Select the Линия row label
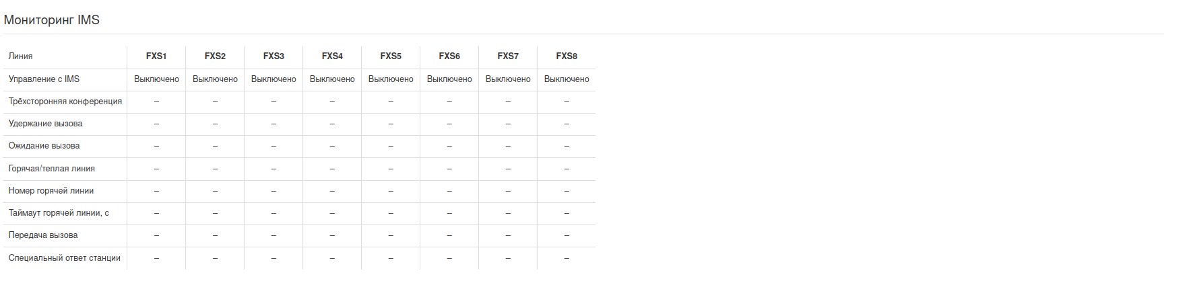 point(21,56)
